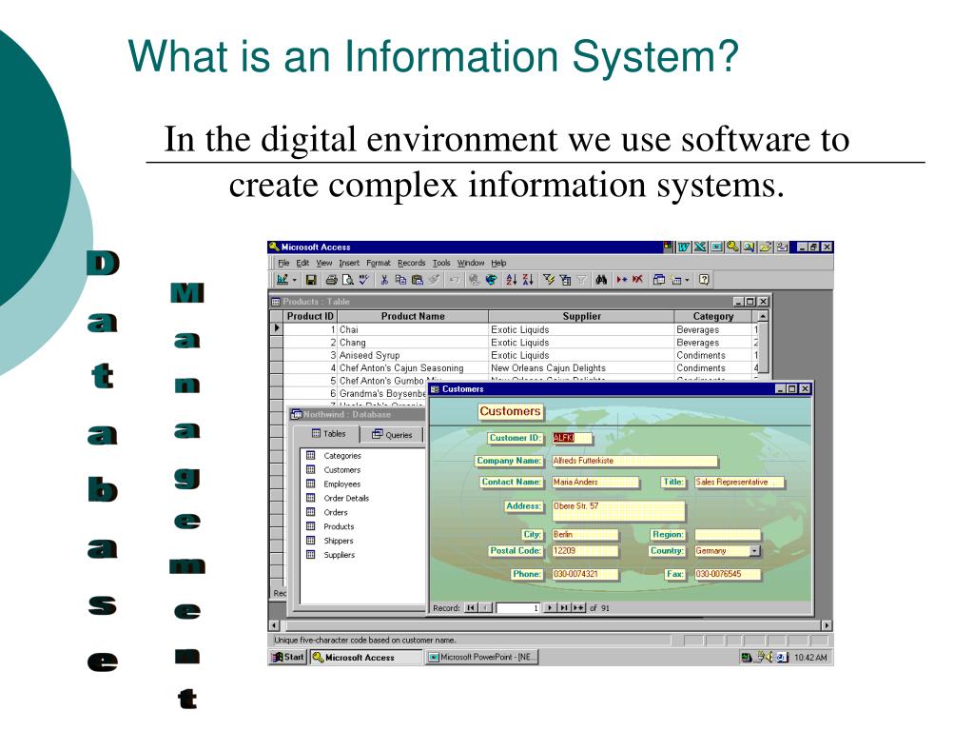Click the Address field Obere Str. 57
Image resolution: width=974 pixels, height=731 pixels.
coord(618,511)
